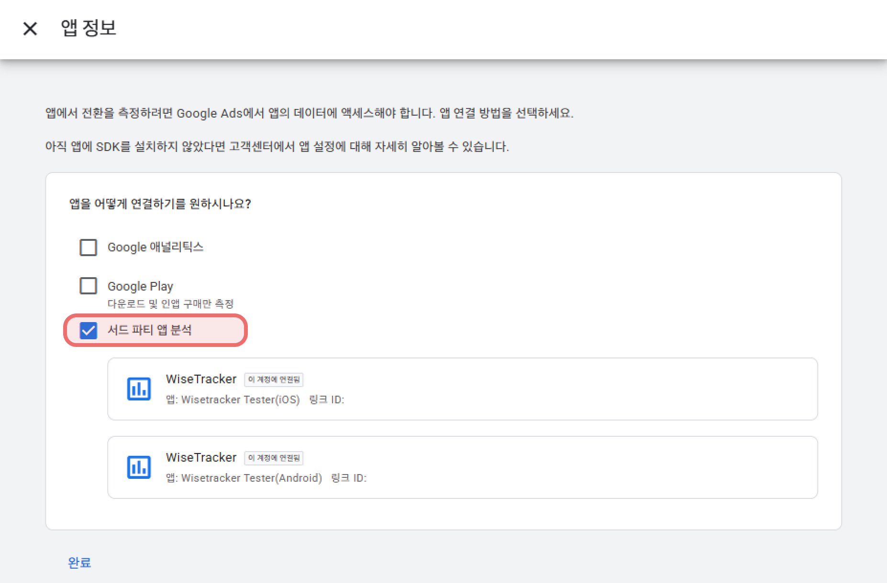
Task: Click the WiseTracker name in Android card
Action: (201, 458)
